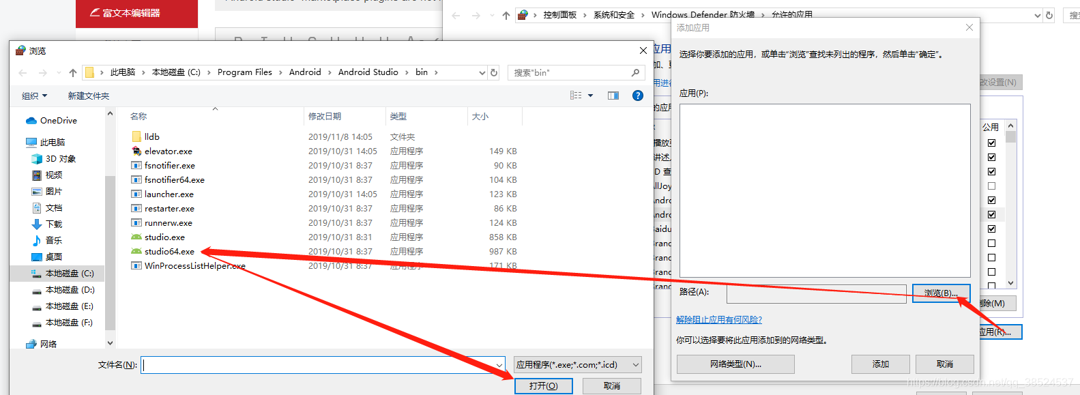Viewport: 1080px width, 395px height.
Task: Click 新建文件夹 button
Action: [x=89, y=96]
